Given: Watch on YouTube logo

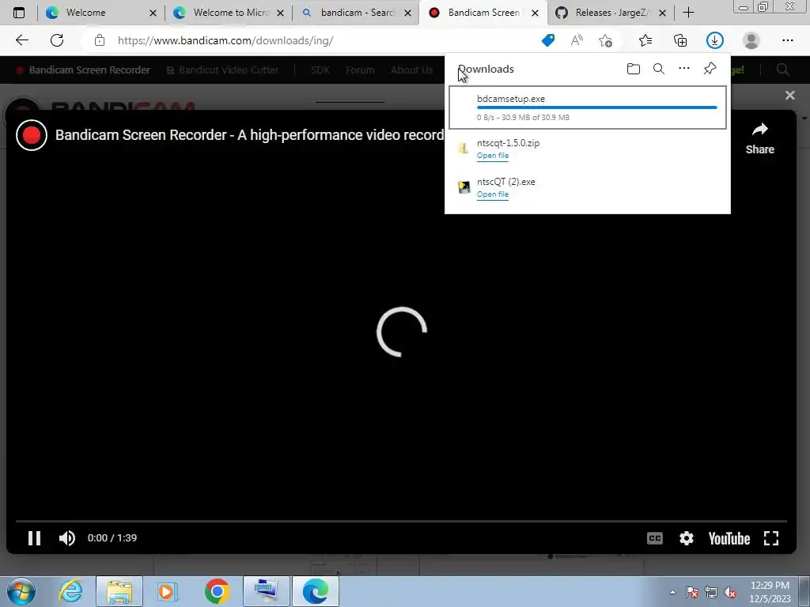Looking at the screenshot, I should [x=729, y=538].
